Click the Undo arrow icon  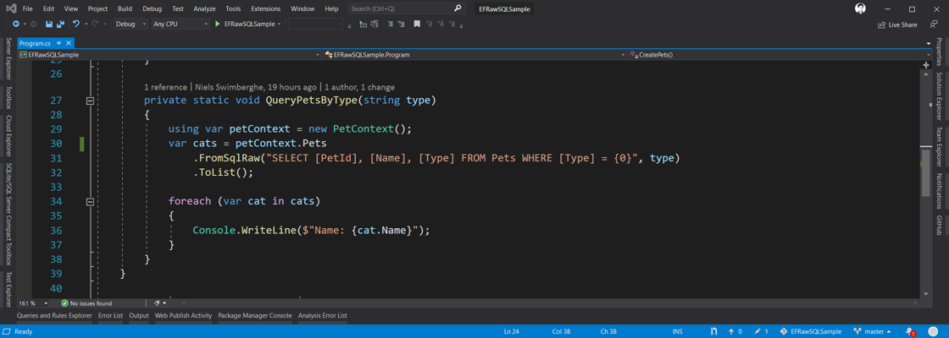[75, 25]
